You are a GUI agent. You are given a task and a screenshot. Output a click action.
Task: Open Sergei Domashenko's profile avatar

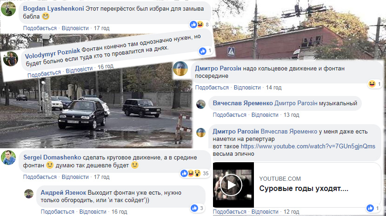pyautogui.click(x=8, y=158)
